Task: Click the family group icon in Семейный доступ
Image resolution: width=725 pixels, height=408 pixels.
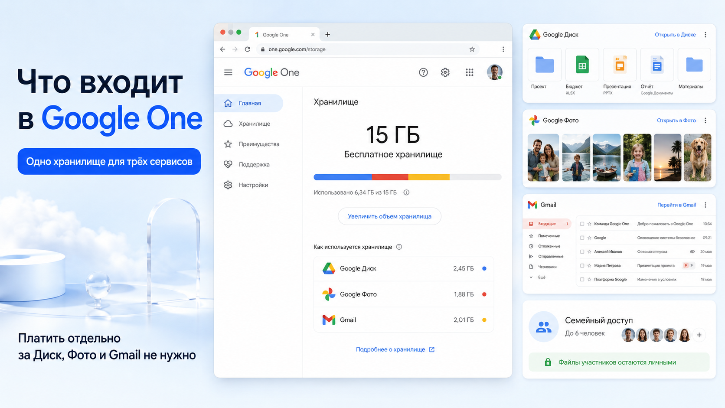Action: [x=544, y=327]
